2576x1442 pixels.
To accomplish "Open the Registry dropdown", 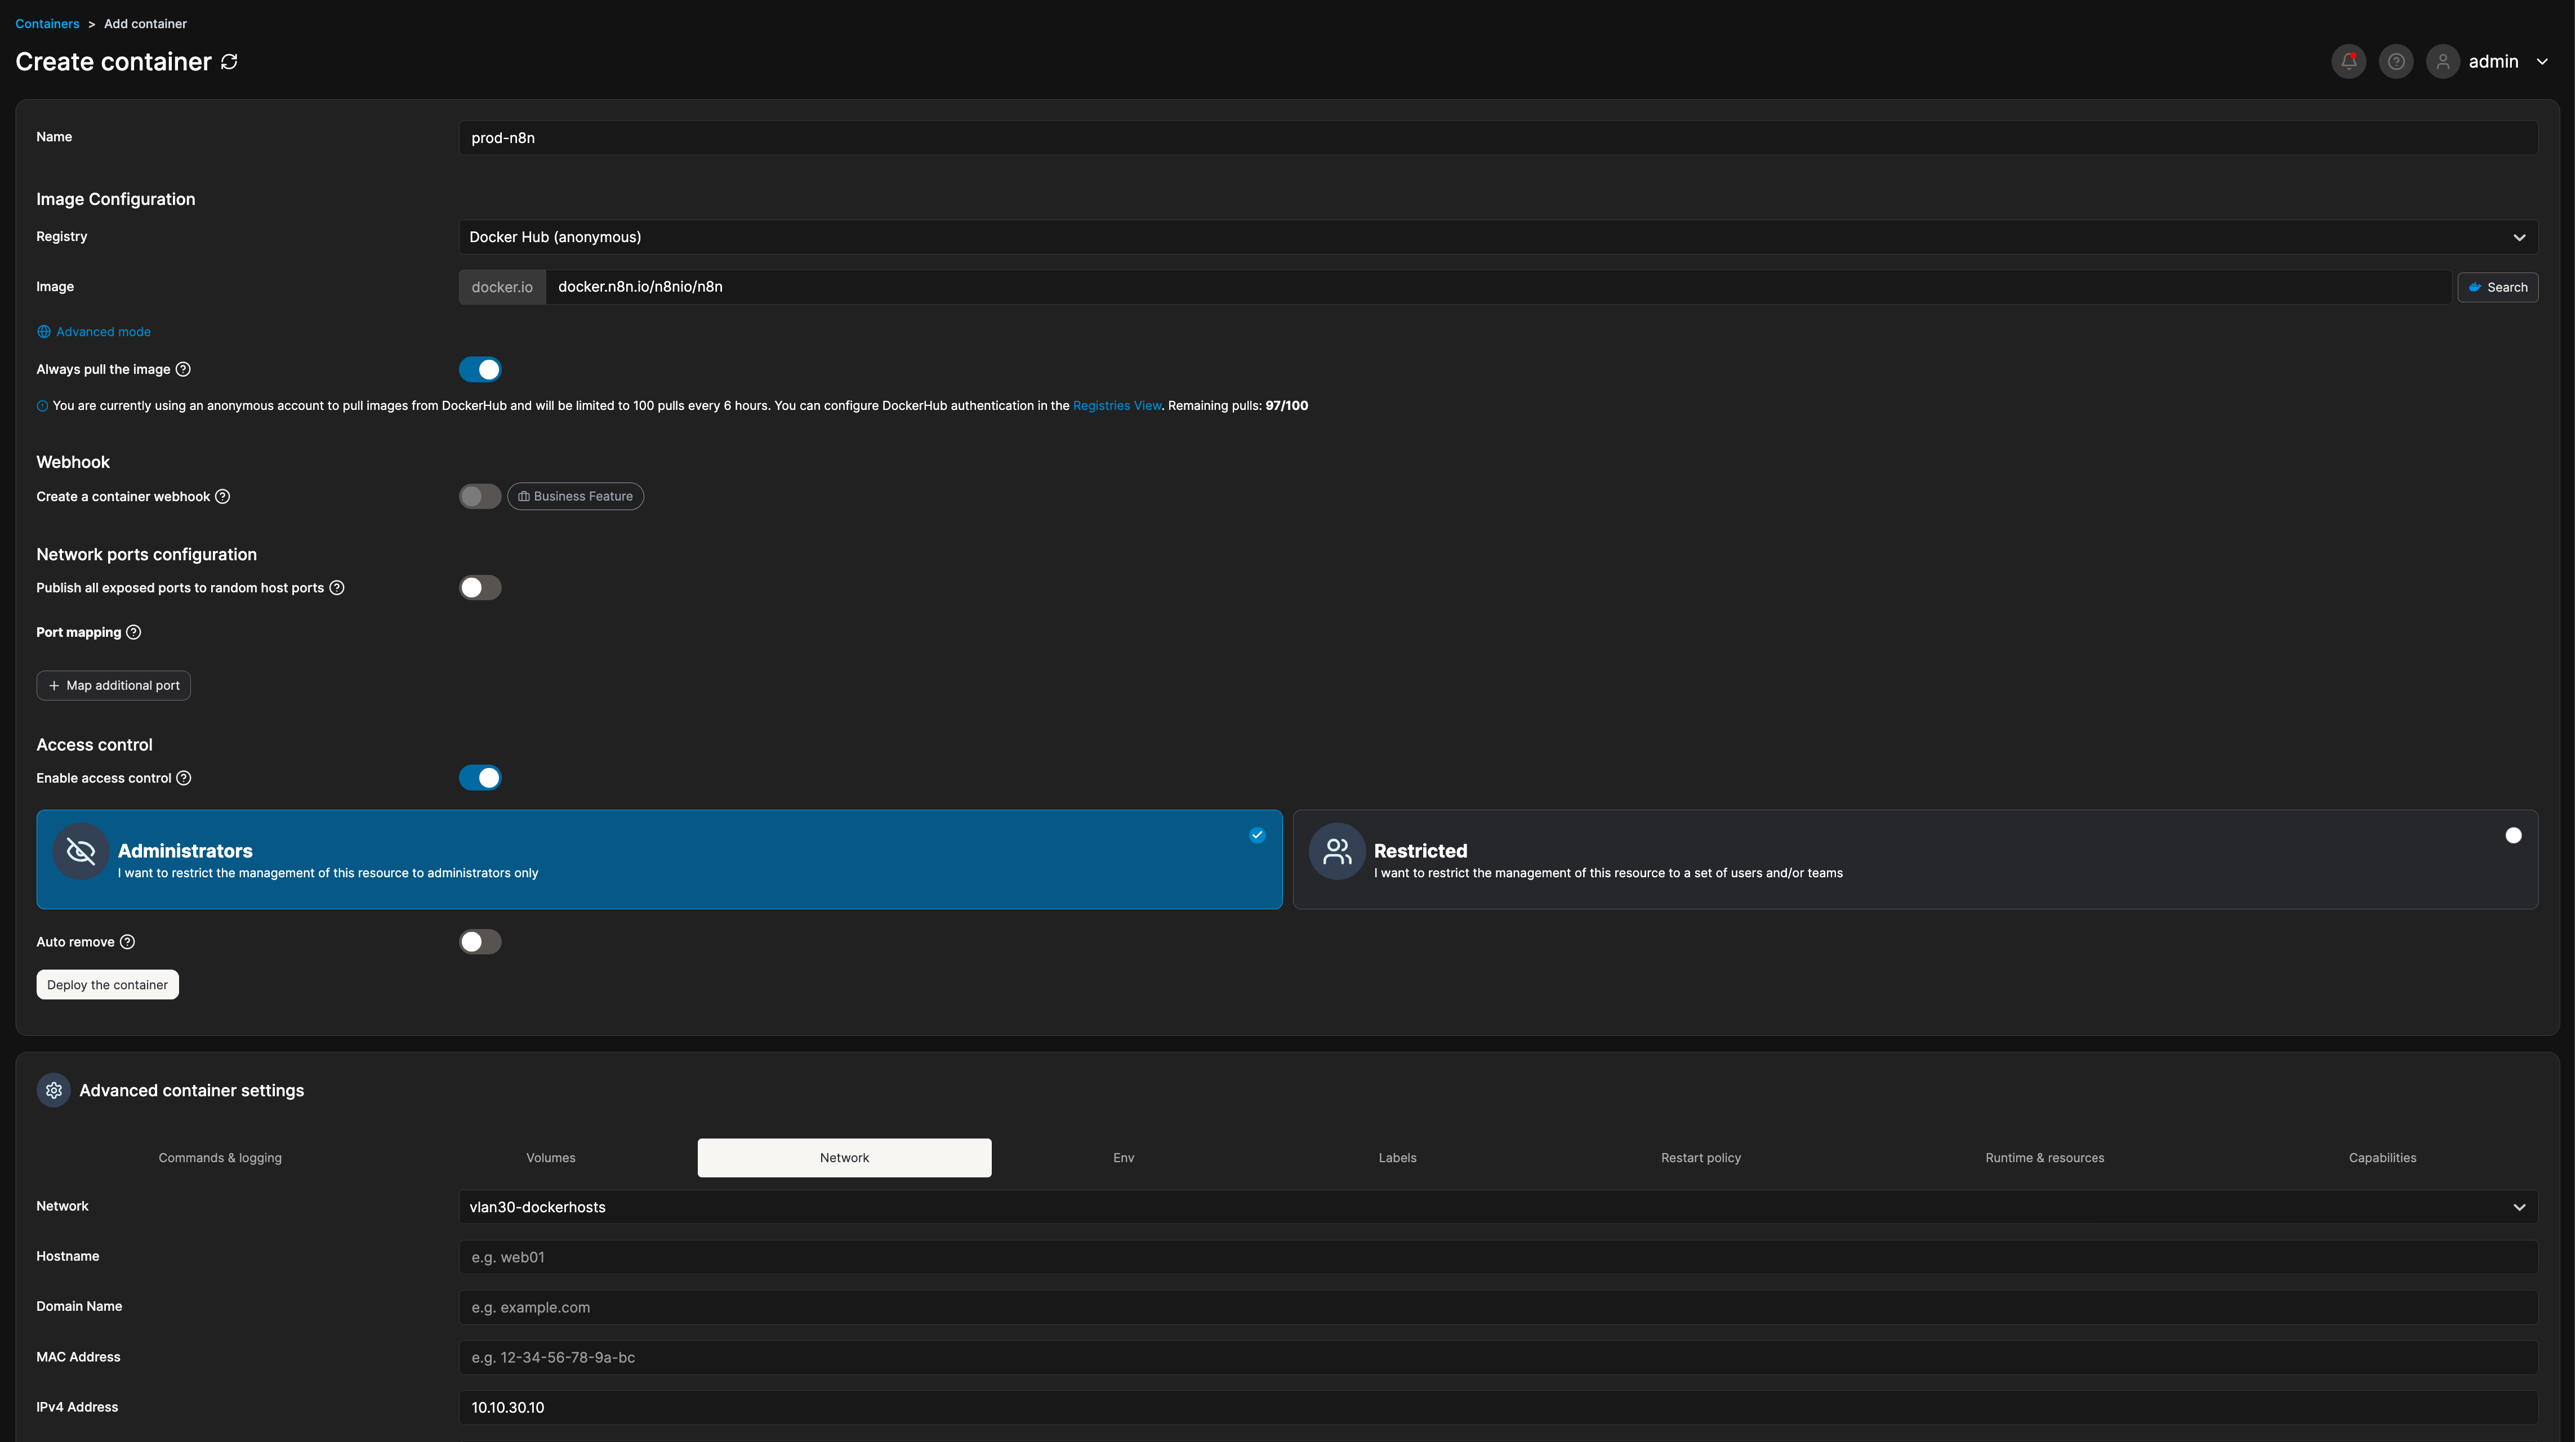I will click(1498, 237).
